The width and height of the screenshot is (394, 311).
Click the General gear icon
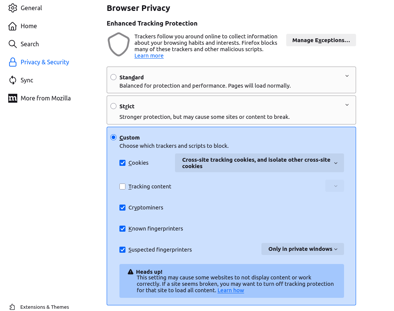click(13, 8)
